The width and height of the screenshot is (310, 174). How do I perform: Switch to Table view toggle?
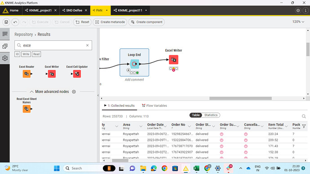coord(196,115)
